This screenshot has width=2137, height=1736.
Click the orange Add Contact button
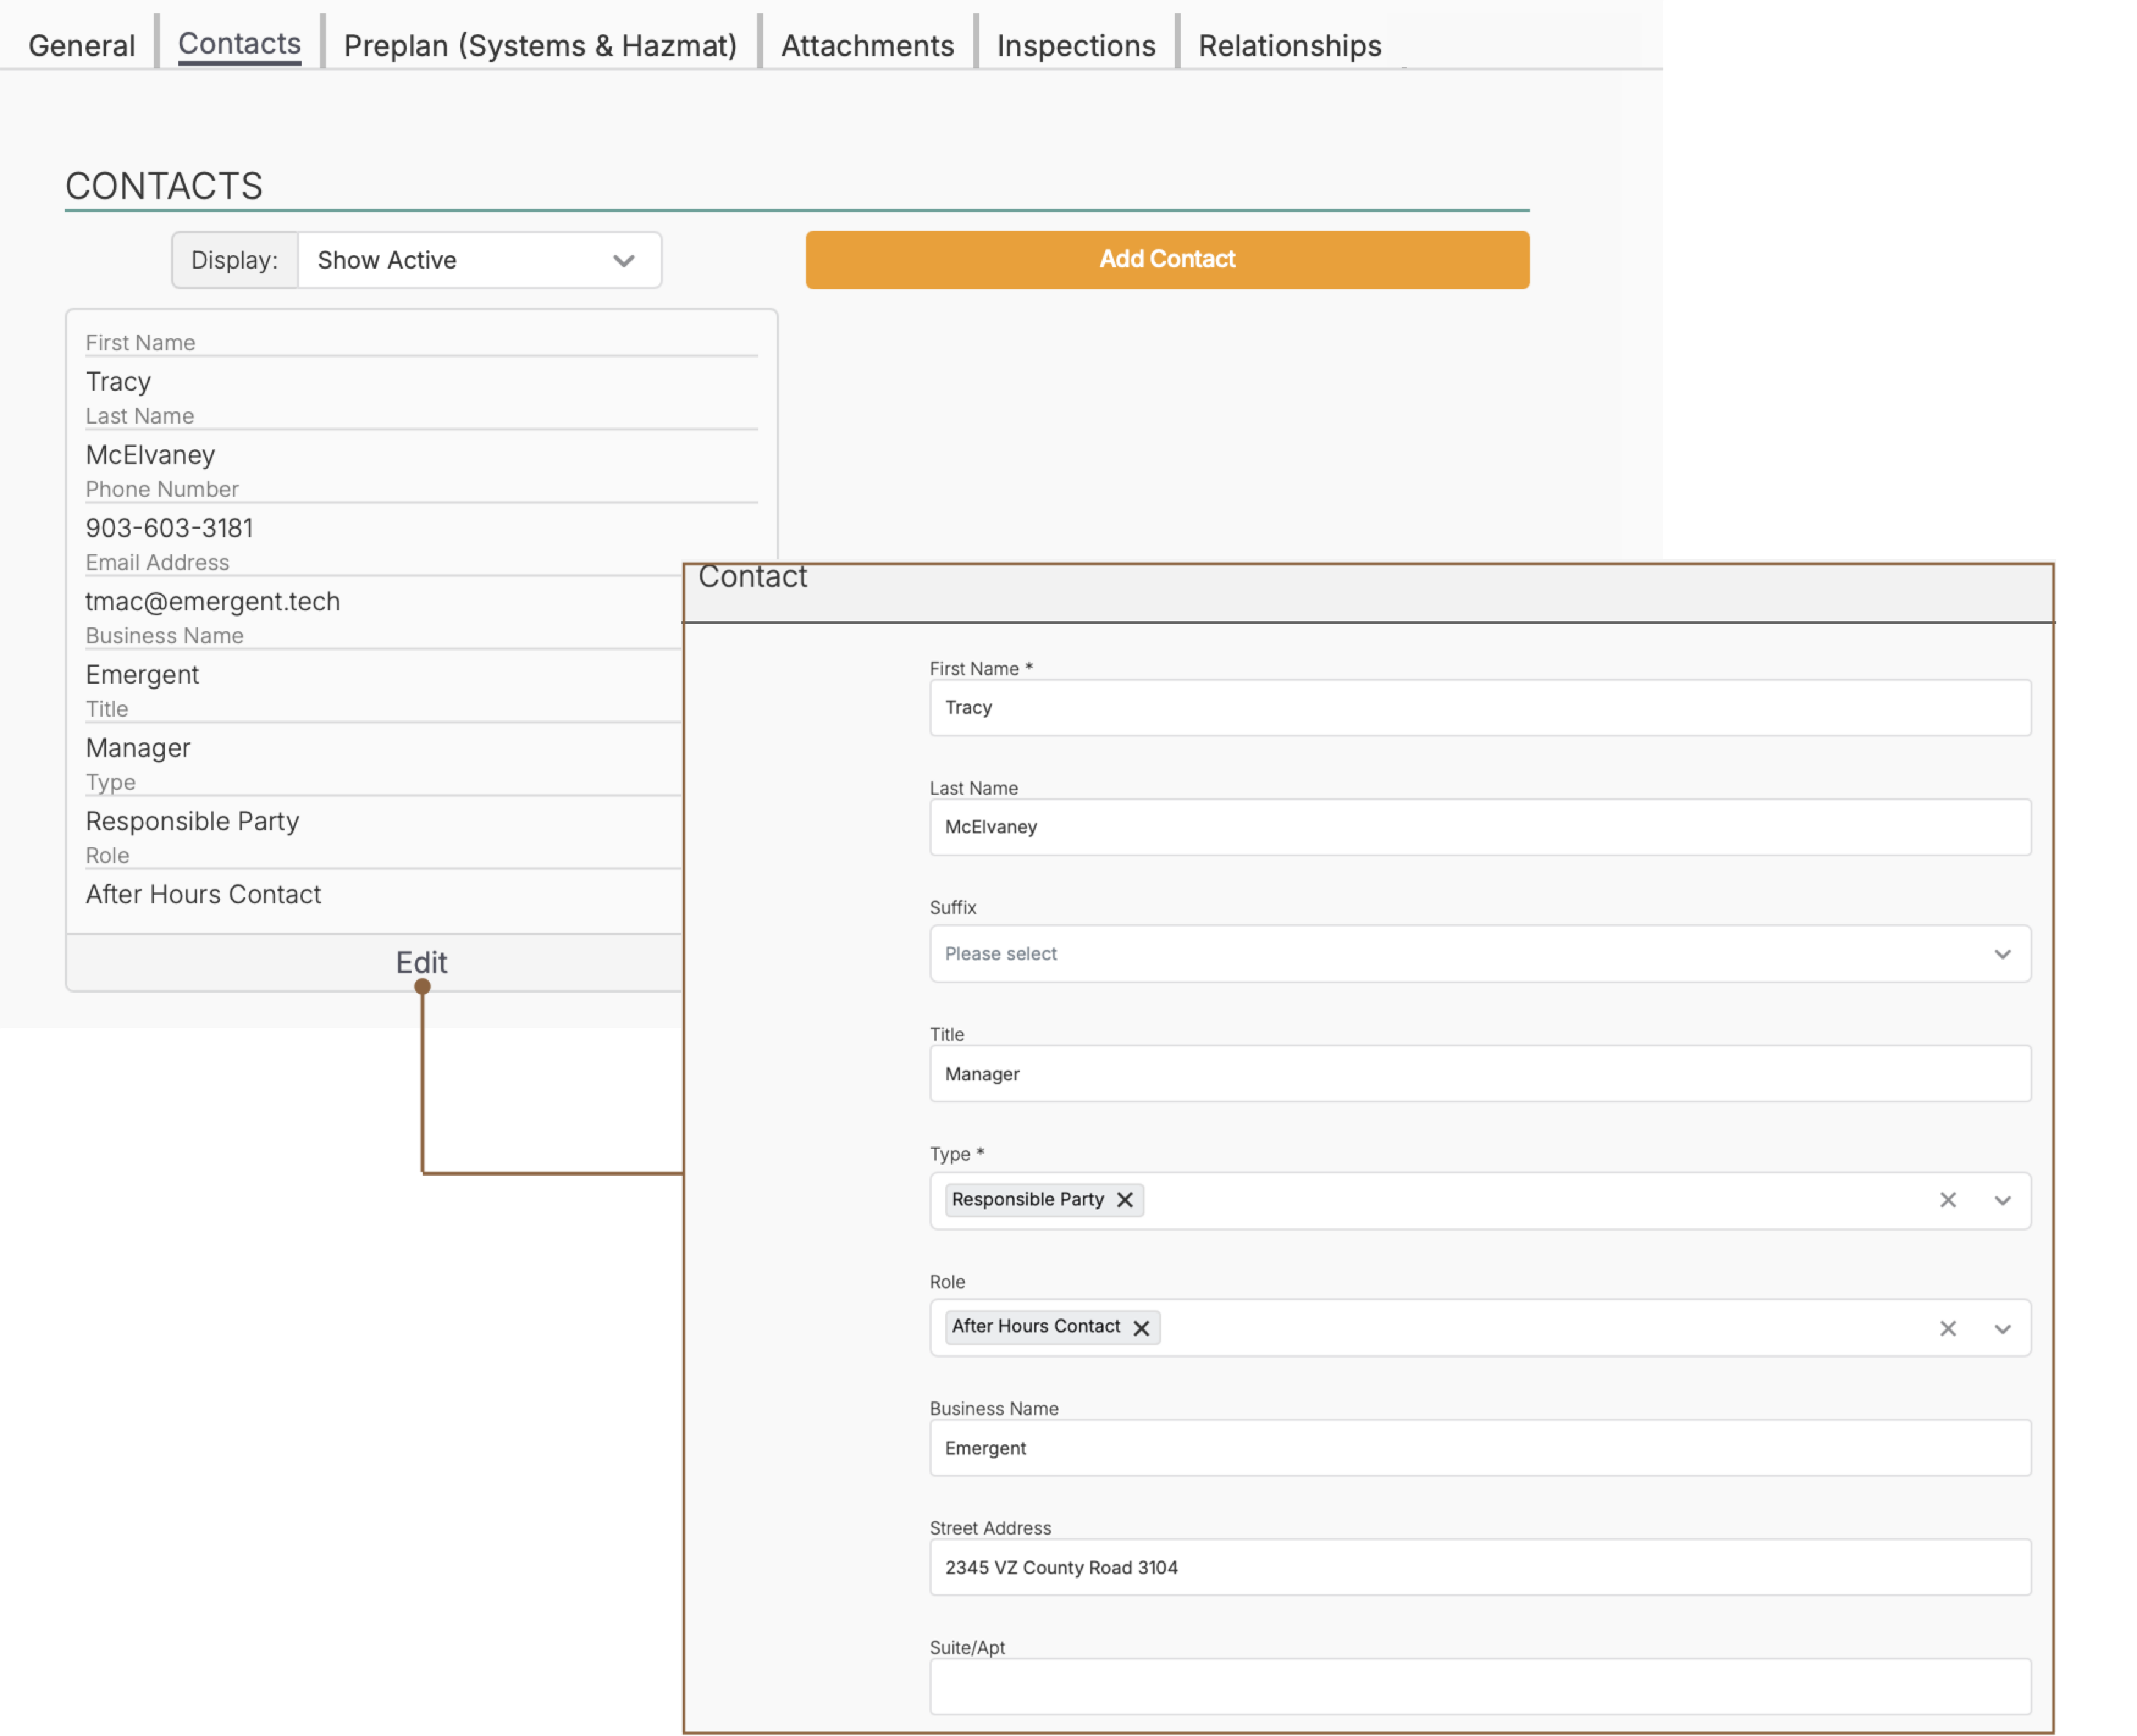click(x=1167, y=260)
